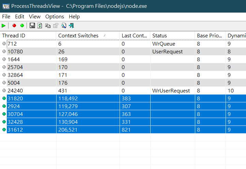This screenshot has height=169, width=246.
Task: Click context switches value 119,279
Action: 68,106
